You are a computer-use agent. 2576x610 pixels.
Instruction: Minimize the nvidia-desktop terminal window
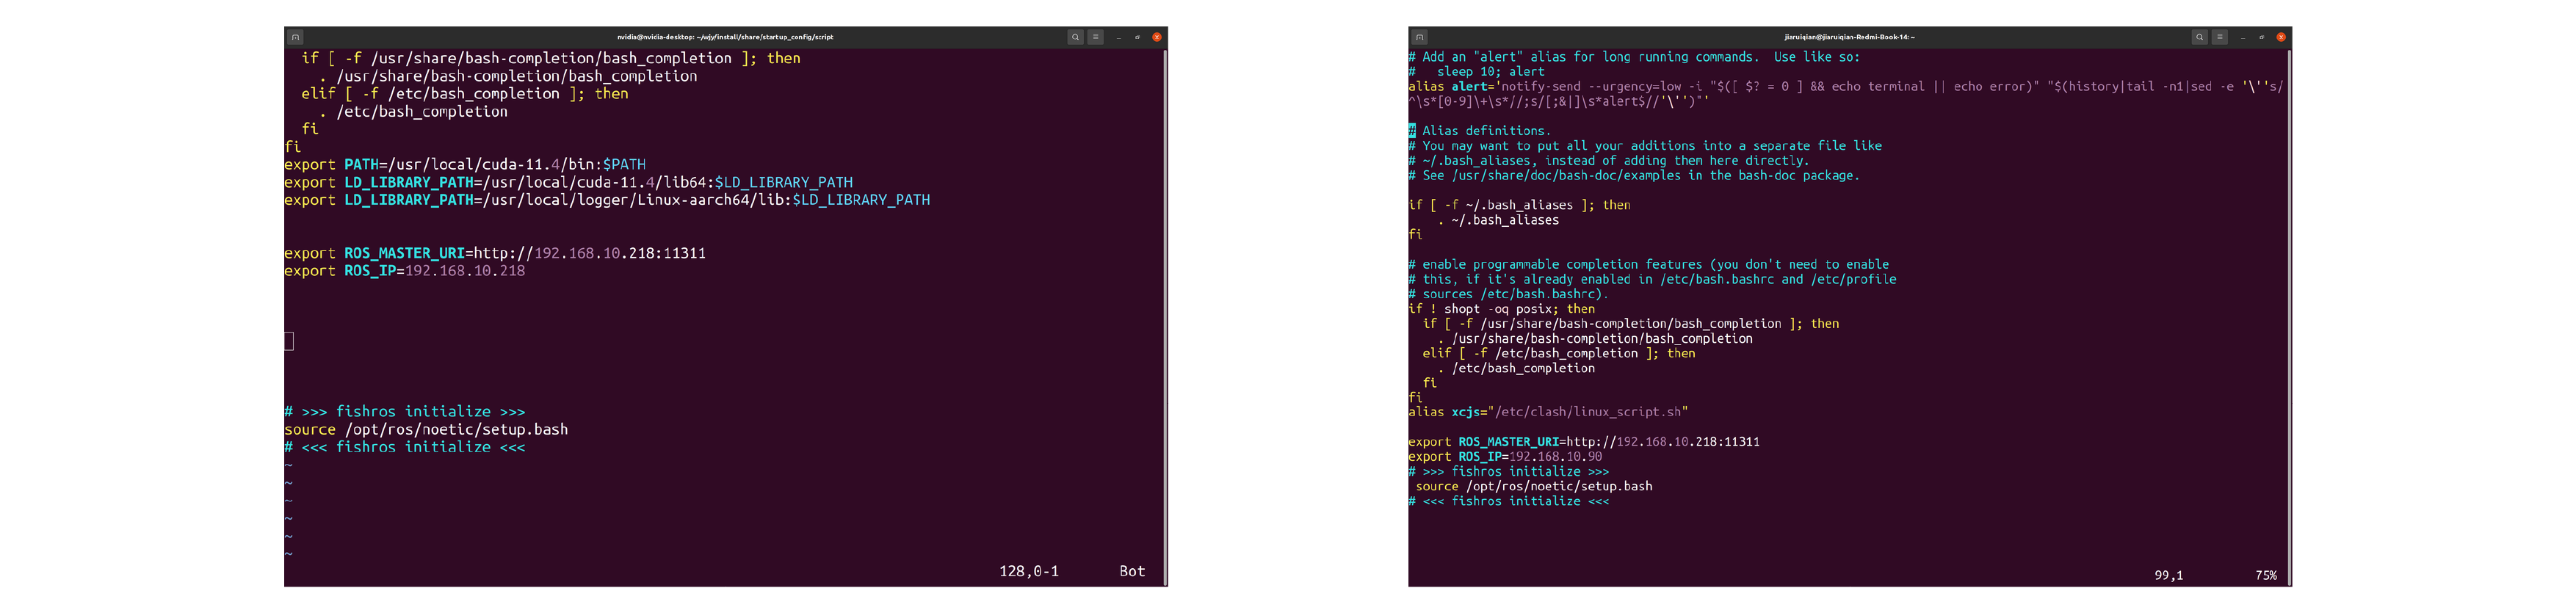[1119, 37]
